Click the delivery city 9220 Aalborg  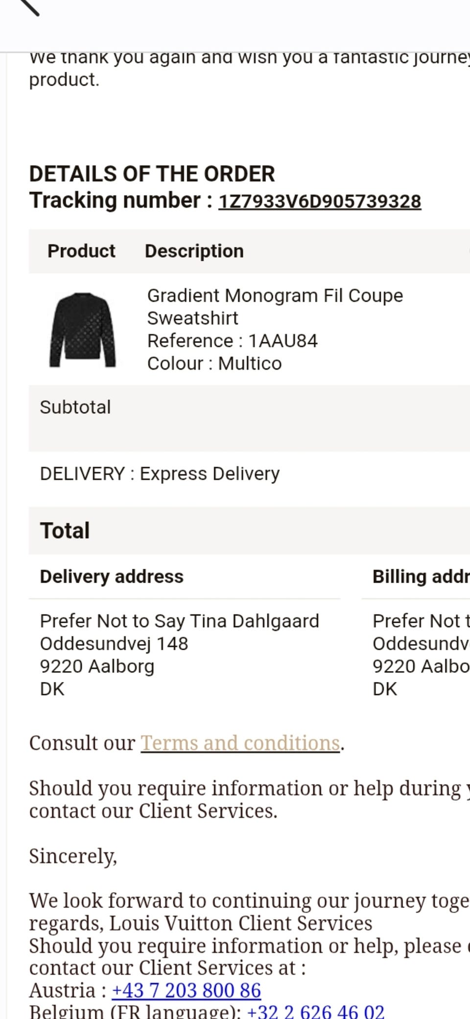(x=97, y=666)
